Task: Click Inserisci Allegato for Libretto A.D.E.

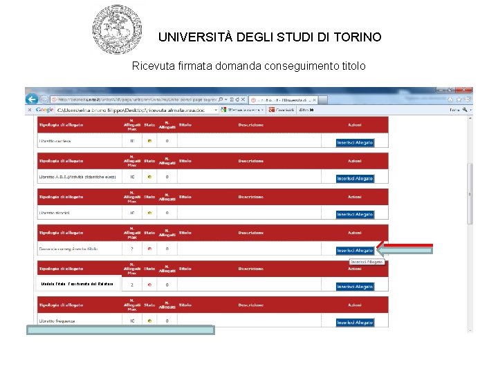Action: pyautogui.click(x=355, y=179)
